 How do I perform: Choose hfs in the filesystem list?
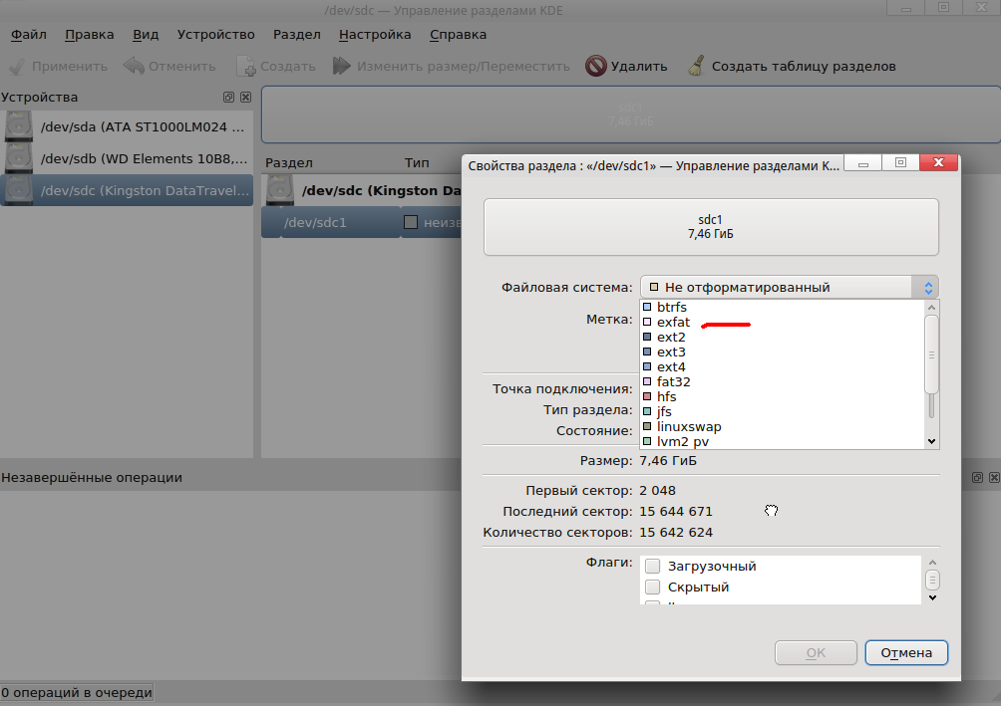click(x=782, y=396)
